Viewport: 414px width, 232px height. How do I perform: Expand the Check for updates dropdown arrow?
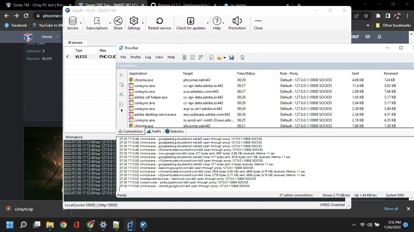pyautogui.click(x=208, y=23)
